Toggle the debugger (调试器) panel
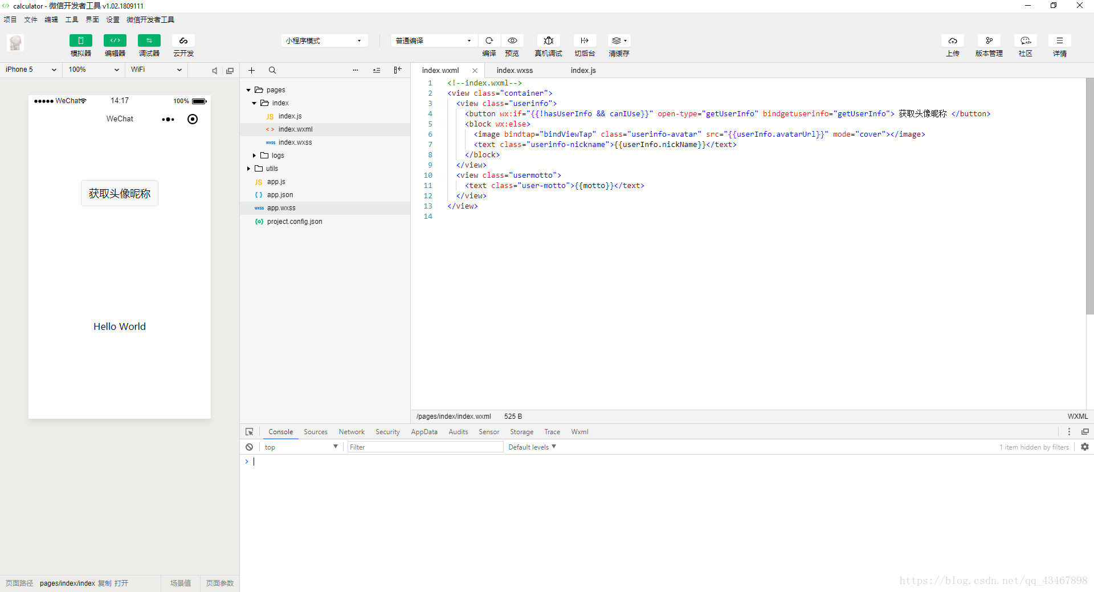The height and width of the screenshot is (592, 1094). click(149, 40)
